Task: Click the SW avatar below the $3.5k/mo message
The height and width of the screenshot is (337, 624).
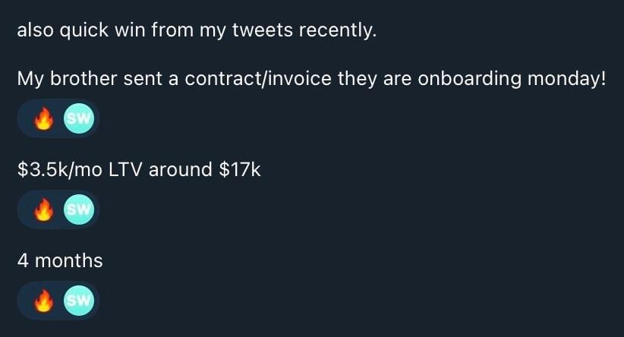Action: pyautogui.click(x=79, y=210)
